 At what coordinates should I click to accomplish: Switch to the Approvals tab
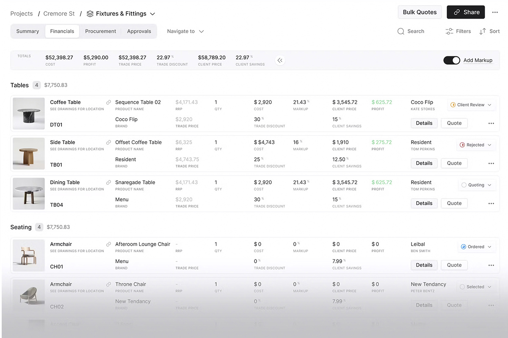139,31
